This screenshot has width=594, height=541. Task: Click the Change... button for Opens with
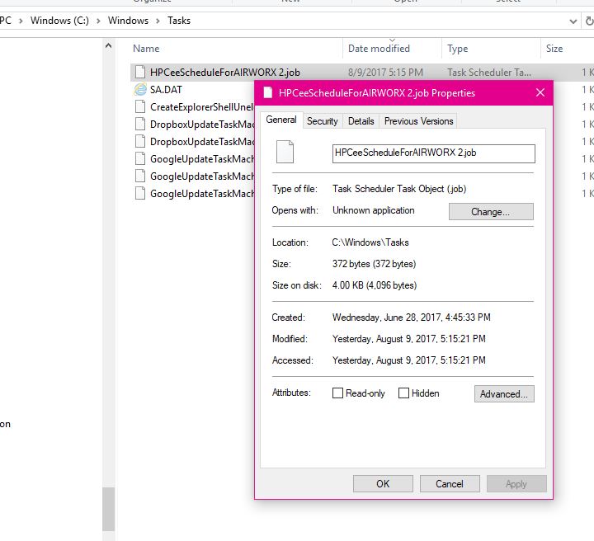tap(491, 212)
